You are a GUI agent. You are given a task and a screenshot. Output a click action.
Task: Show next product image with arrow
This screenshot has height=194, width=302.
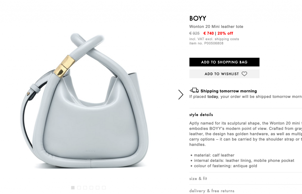181,94
